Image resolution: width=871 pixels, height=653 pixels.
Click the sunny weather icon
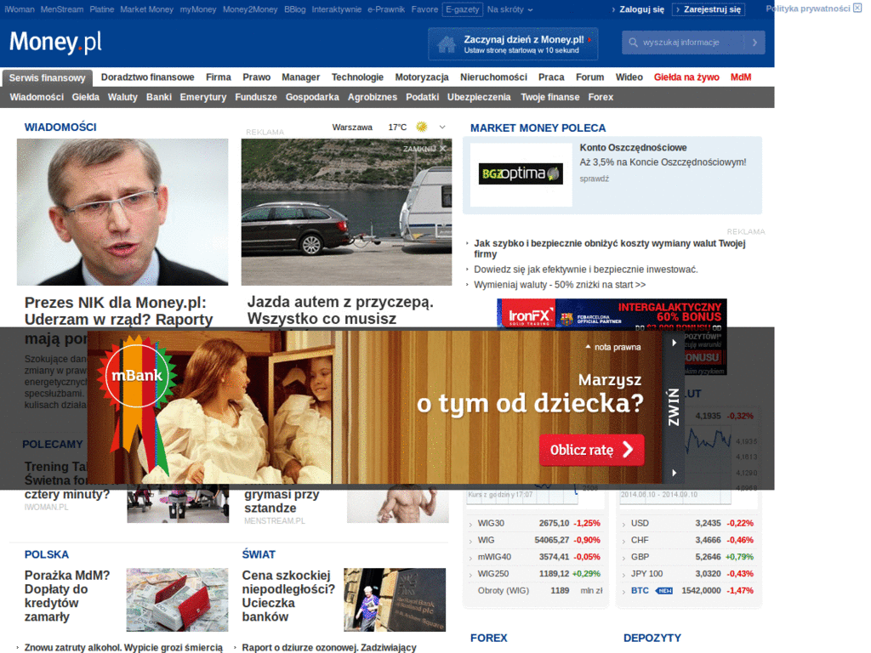(422, 127)
